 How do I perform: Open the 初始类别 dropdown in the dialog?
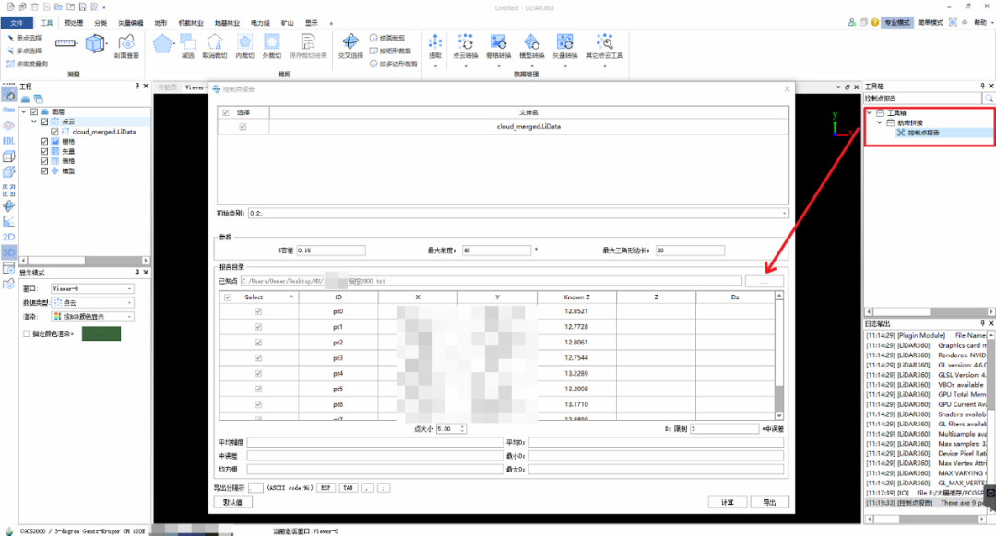point(518,213)
